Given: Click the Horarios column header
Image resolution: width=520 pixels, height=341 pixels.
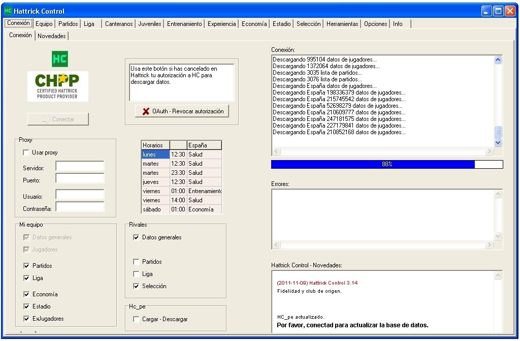Looking at the screenshot, I should click(155, 145).
